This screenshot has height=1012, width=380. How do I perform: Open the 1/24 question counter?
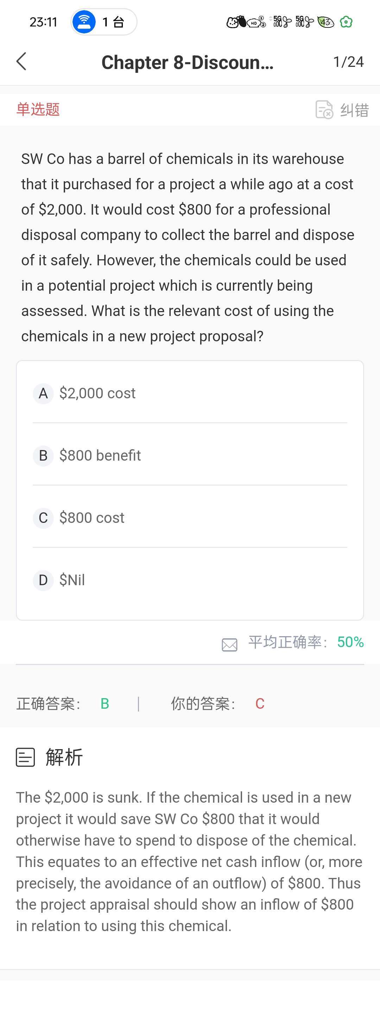[x=348, y=62]
